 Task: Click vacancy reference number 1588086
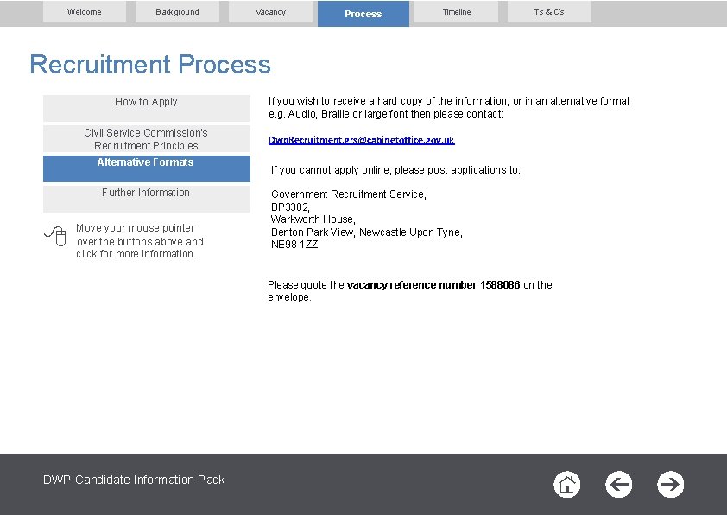[x=433, y=284]
